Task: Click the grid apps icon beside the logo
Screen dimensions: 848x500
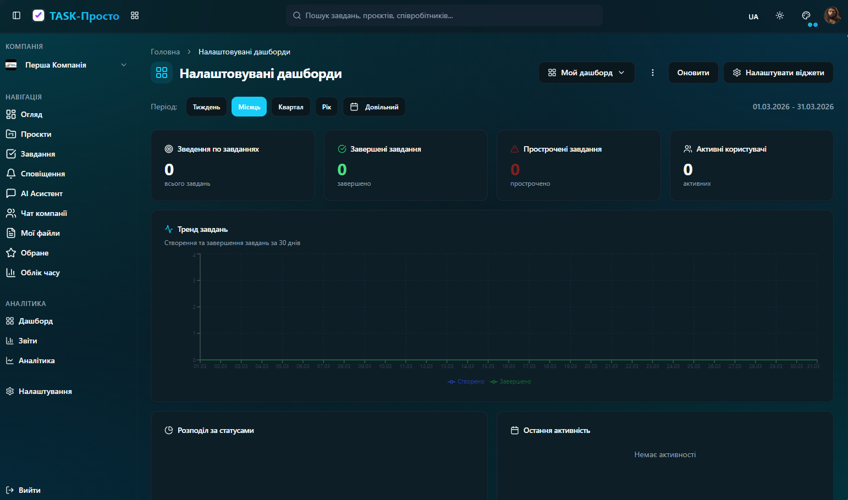Action: point(135,15)
